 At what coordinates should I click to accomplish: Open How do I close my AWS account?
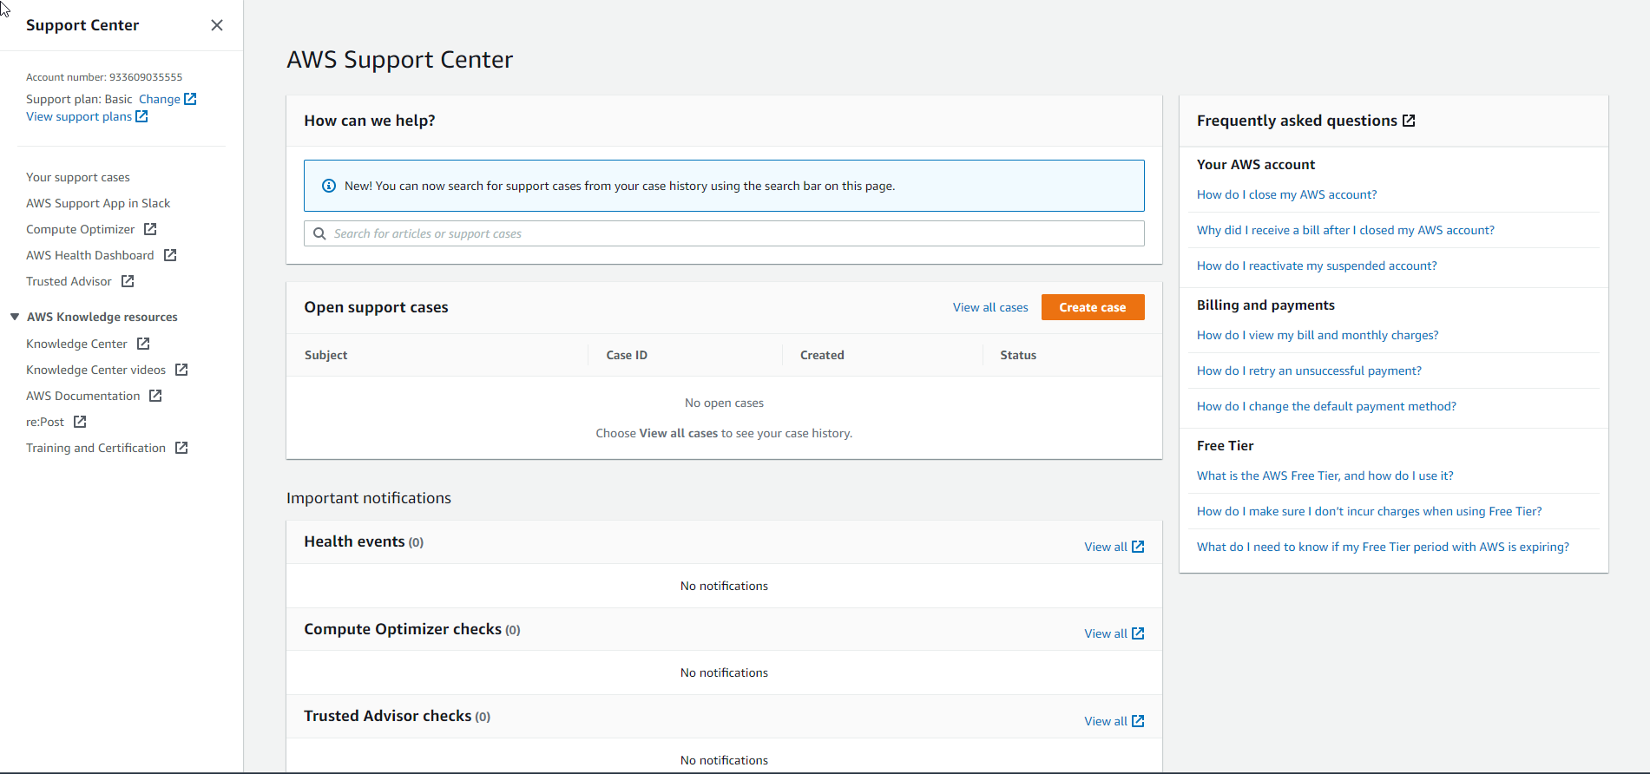pos(1286,194)
